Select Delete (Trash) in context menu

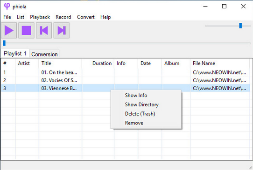pyautogui.click(x=140, y=114)
